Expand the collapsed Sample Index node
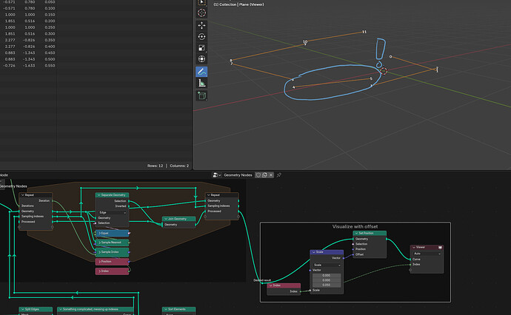 pos(99,252)
